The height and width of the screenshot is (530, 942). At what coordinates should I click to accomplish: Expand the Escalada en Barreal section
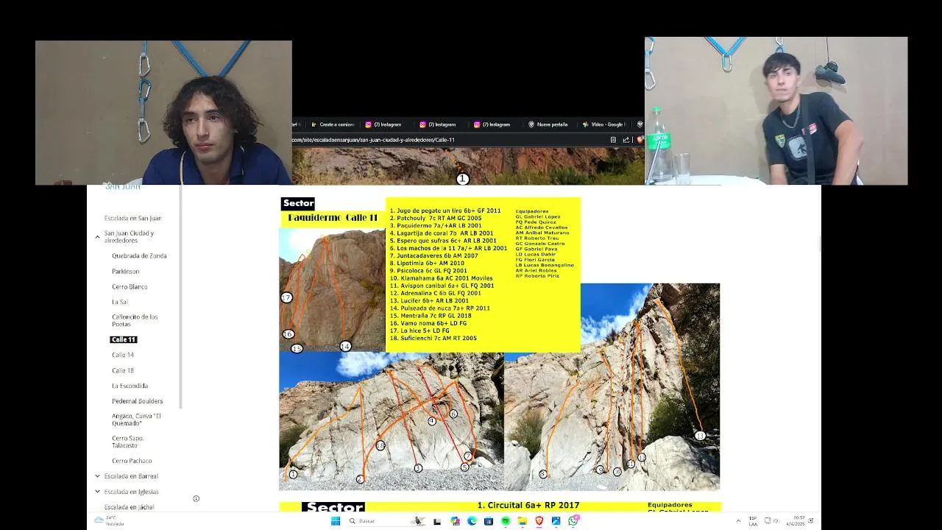pos(97,476)
